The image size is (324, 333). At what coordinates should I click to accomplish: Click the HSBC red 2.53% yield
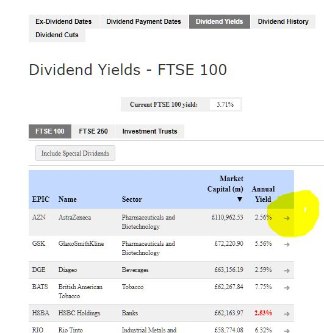(x=263, y=313)
